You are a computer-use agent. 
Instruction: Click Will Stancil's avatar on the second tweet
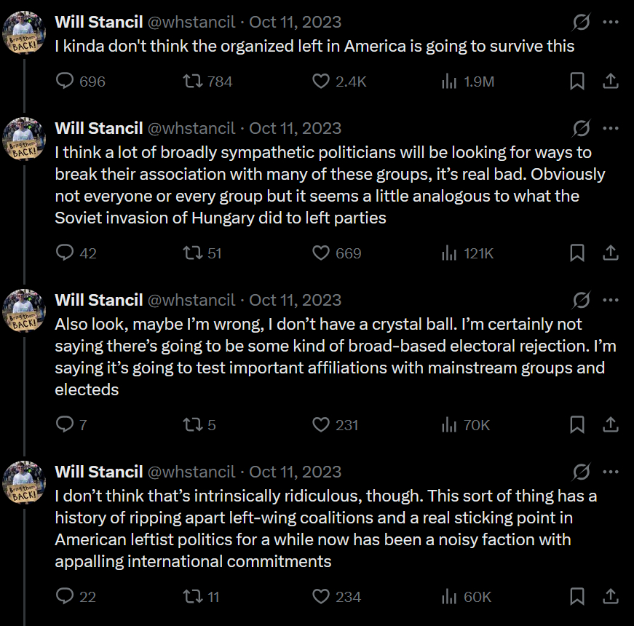[x=25, y=138]
